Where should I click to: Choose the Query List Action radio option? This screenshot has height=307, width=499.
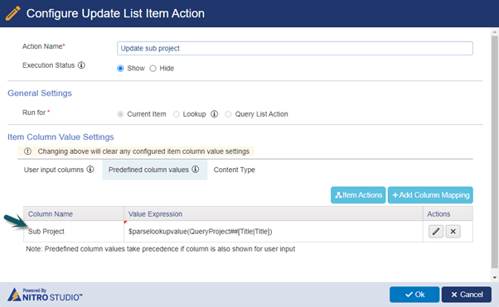[x=228, y=114]
